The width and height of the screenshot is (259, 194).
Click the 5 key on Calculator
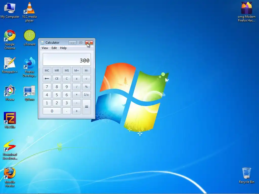[57, 95]
